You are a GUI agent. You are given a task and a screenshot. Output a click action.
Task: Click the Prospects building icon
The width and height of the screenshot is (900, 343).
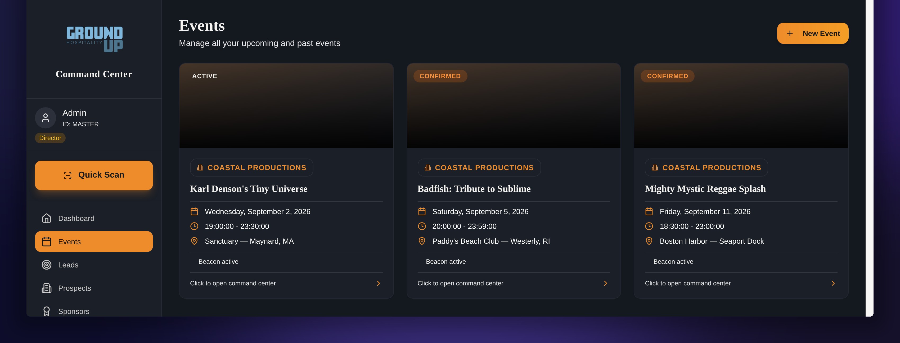pyautogui.click(x=47, y=288)
